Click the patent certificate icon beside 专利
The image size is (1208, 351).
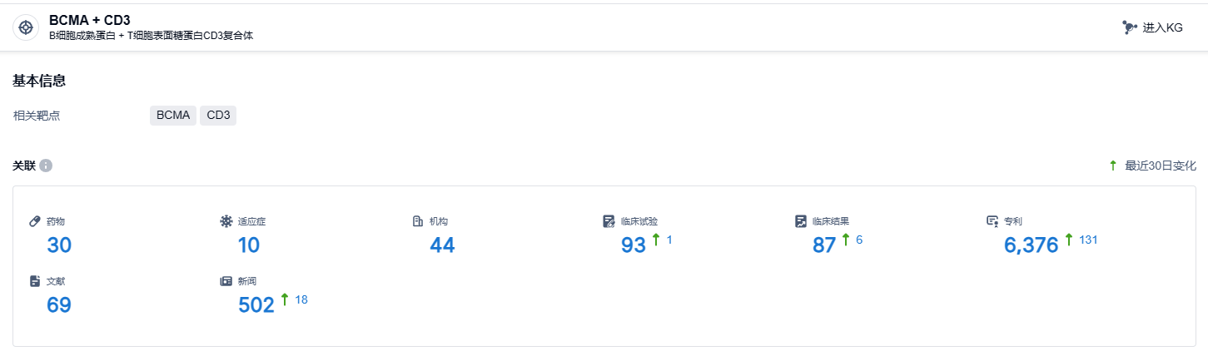coord(992,221)
